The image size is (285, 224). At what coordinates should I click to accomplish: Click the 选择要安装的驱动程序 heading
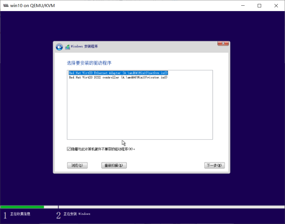coord(89,63)
